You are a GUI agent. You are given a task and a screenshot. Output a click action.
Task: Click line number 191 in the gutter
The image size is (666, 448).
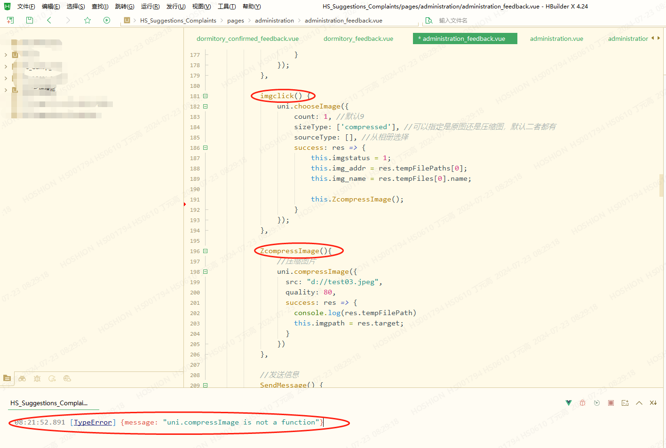coord(195,200)
